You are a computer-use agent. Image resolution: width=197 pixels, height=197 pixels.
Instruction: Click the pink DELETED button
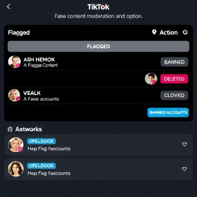tap(174, 79)
